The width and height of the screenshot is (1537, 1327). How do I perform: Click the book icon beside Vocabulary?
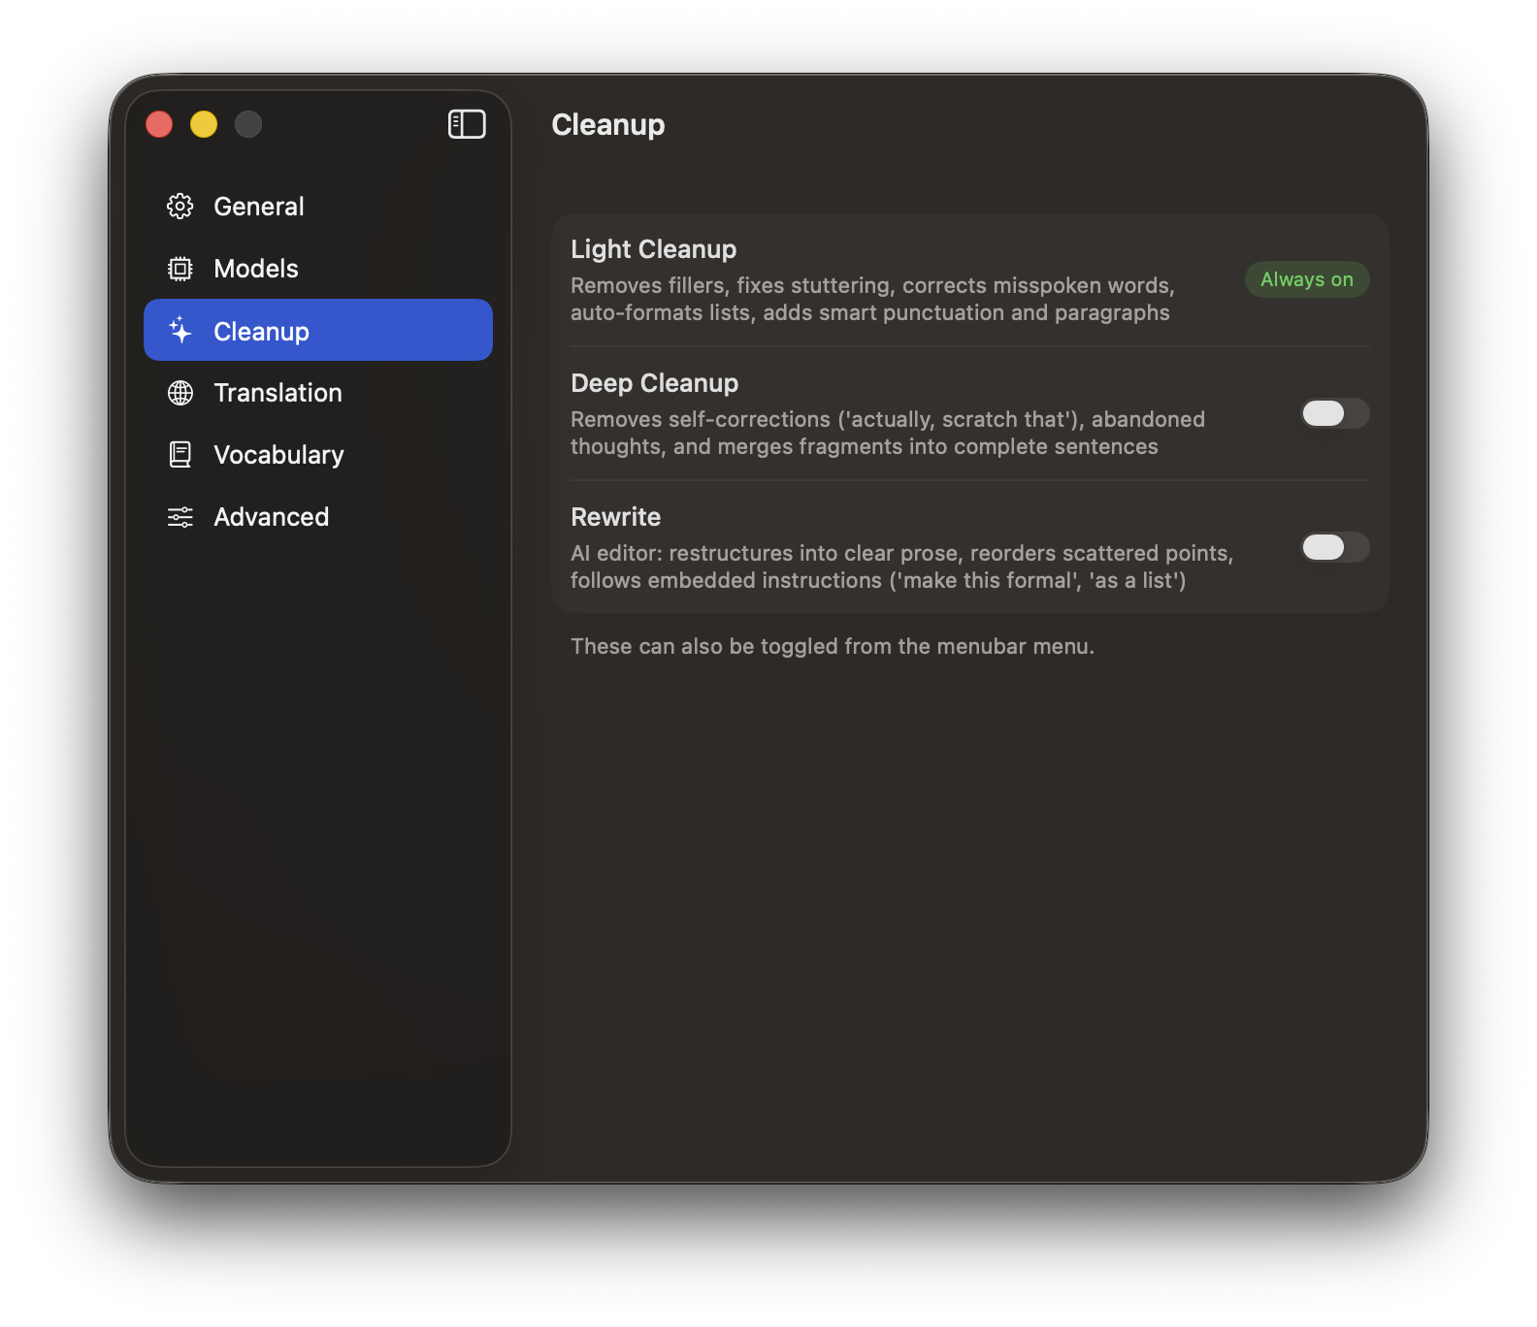pyautogui.click(x=180, y=455)
